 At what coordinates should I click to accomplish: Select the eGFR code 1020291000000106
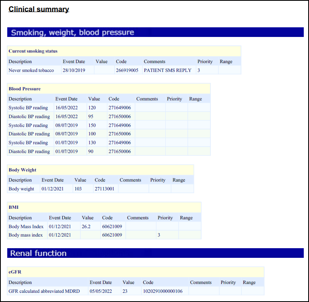163,291
